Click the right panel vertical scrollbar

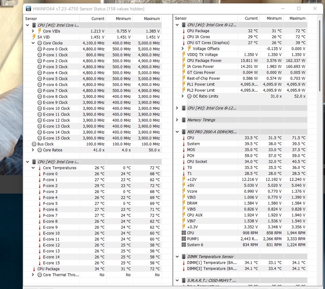point(320,56)
